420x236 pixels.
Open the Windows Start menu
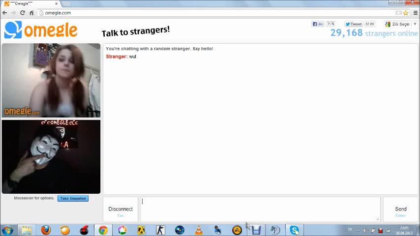[7, 230]
